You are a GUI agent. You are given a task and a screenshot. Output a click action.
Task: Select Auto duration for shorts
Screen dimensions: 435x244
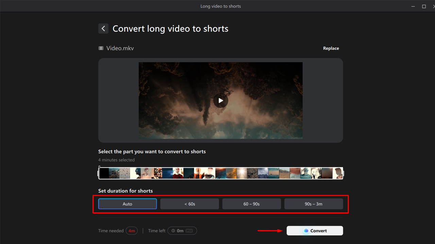click(x=127, y=204)
